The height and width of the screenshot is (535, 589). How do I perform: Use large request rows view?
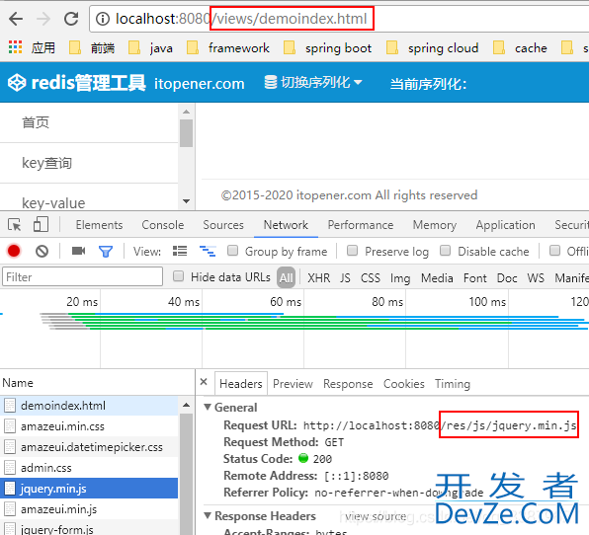(180, 251)
